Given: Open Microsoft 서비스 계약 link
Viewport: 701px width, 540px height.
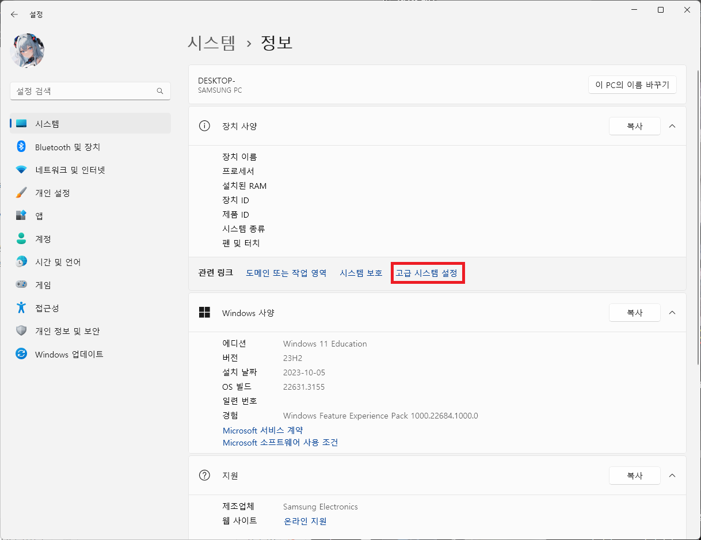Looking at the screenshot, I should [x=263, y=431].
